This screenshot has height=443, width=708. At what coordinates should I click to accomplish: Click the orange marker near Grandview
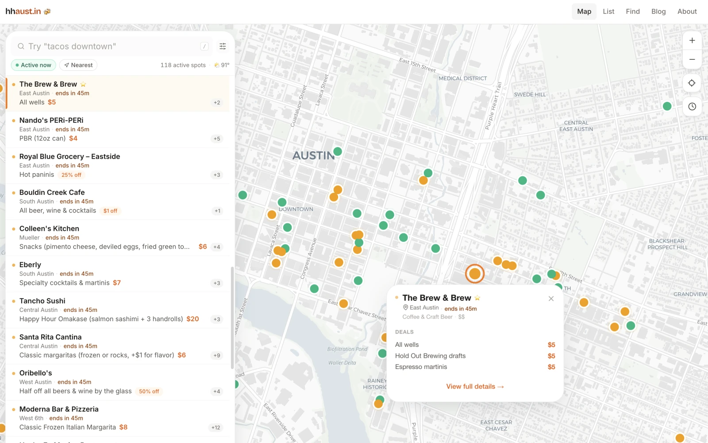625,311
